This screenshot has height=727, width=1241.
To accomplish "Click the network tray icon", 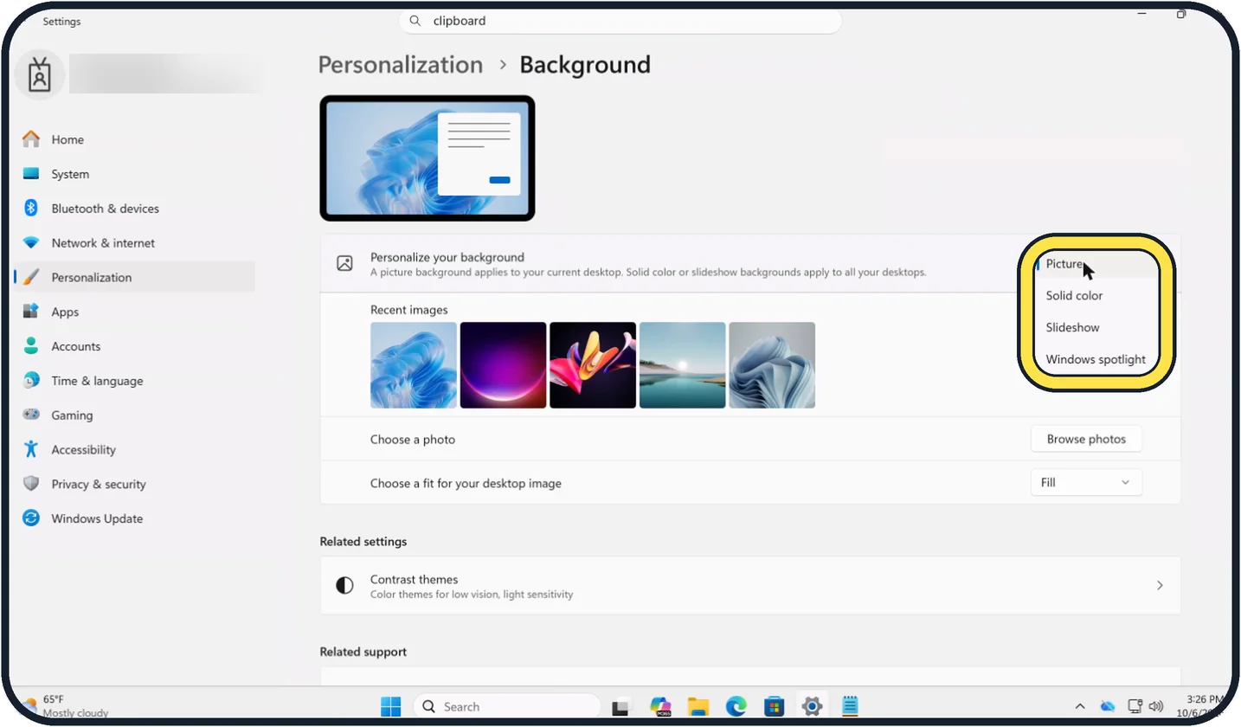I will click(1135, 706).
